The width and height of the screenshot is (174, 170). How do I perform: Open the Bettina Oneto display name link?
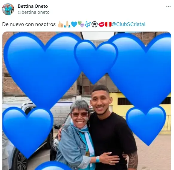(x=33, y=6)
